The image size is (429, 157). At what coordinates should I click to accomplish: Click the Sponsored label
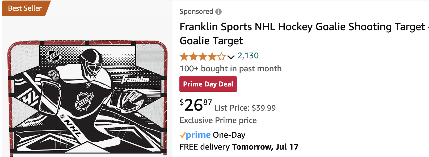click(196, 12)
